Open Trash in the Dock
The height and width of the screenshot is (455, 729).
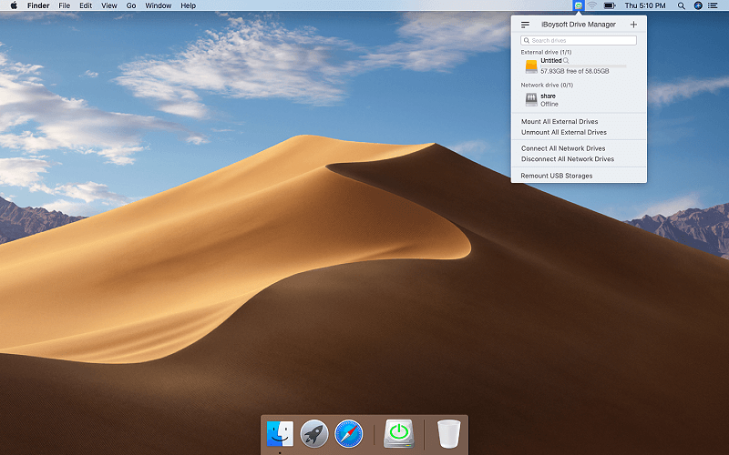click(449, 433)
